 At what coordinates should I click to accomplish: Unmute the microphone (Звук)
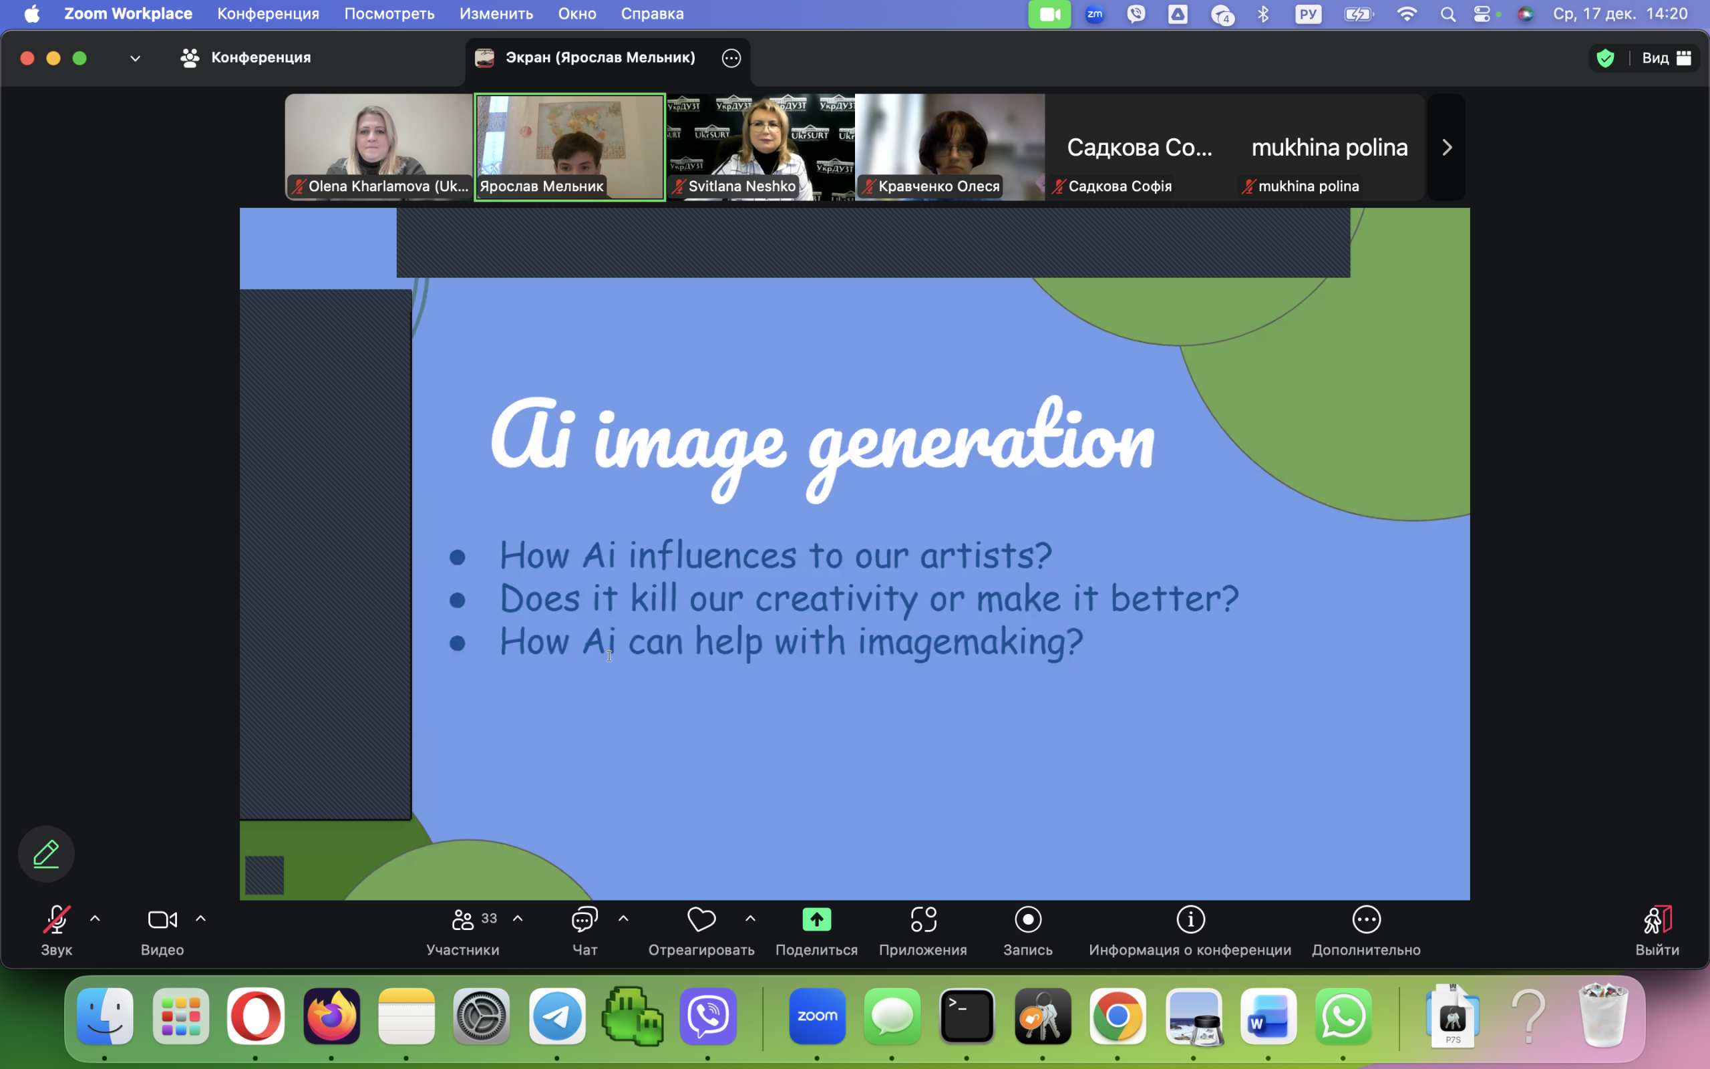pos(57,920)
